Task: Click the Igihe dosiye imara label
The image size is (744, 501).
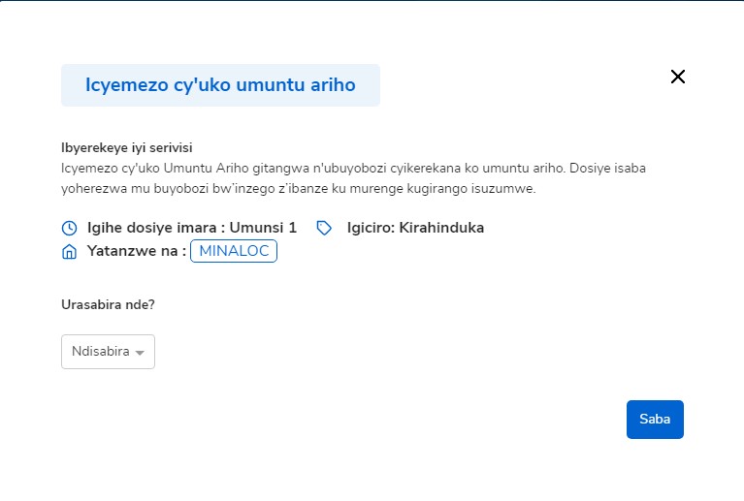Action: click(x=155, y=229)
